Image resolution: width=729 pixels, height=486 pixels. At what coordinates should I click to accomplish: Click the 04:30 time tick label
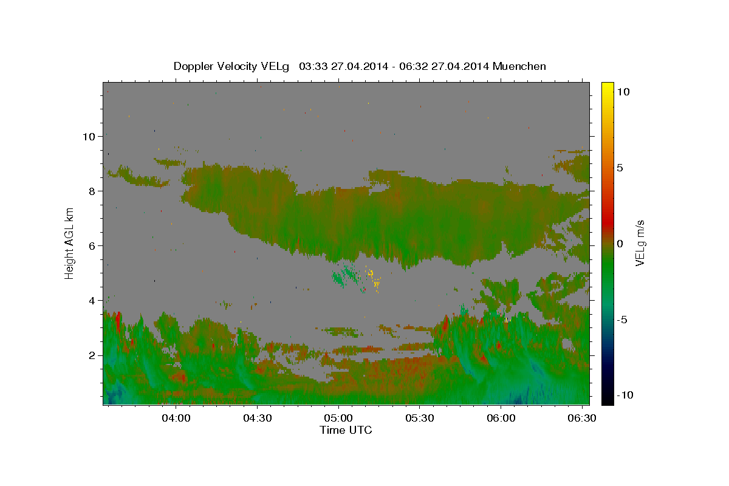pos(258,419)
